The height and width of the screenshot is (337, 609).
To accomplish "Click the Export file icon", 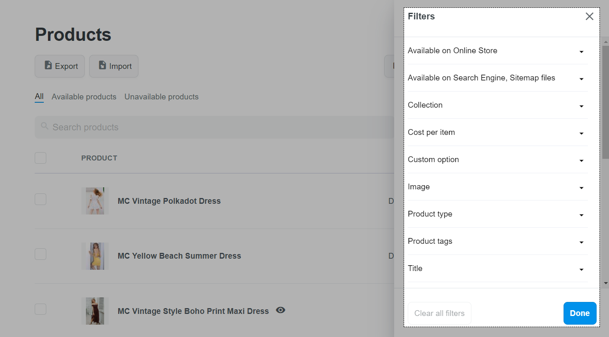I will click(x=48, y=65).
